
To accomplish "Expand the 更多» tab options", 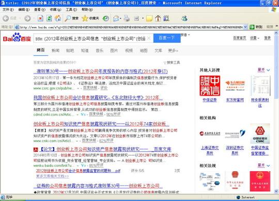I will [x=173, y=51].
